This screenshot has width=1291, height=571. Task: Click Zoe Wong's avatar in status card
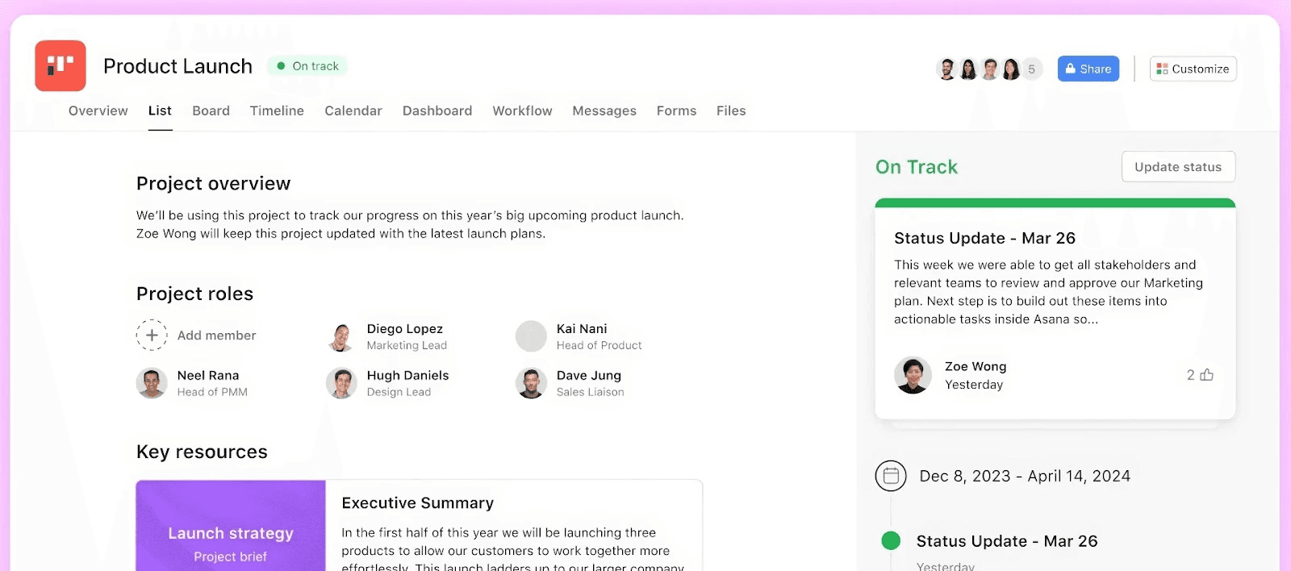point(913,375)
